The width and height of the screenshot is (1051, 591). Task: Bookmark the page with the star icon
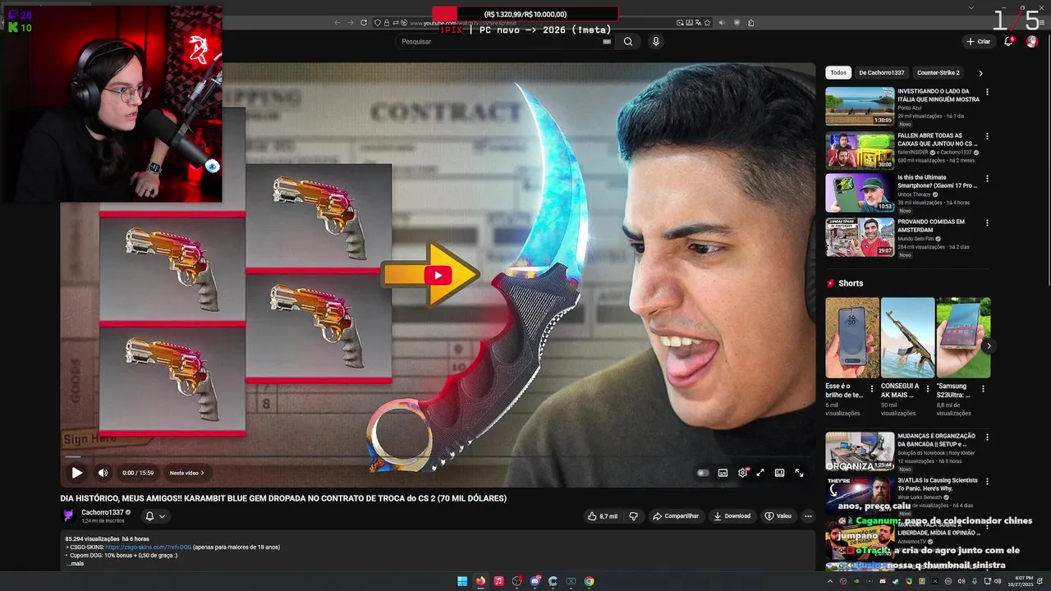coord(707,23)
